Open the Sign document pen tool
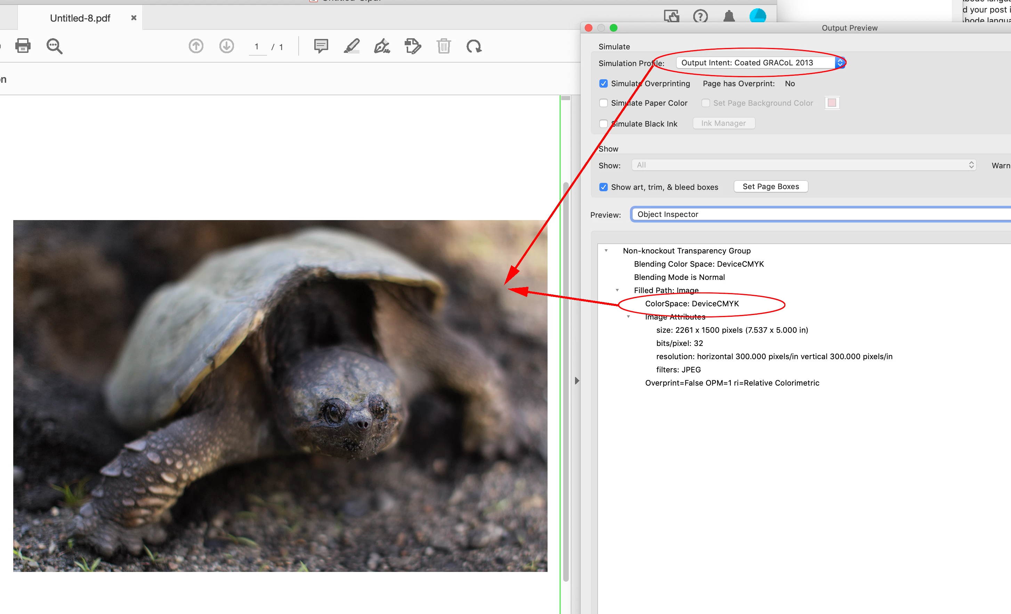The height and width of the screenshot is (614, 1011). 382,46
